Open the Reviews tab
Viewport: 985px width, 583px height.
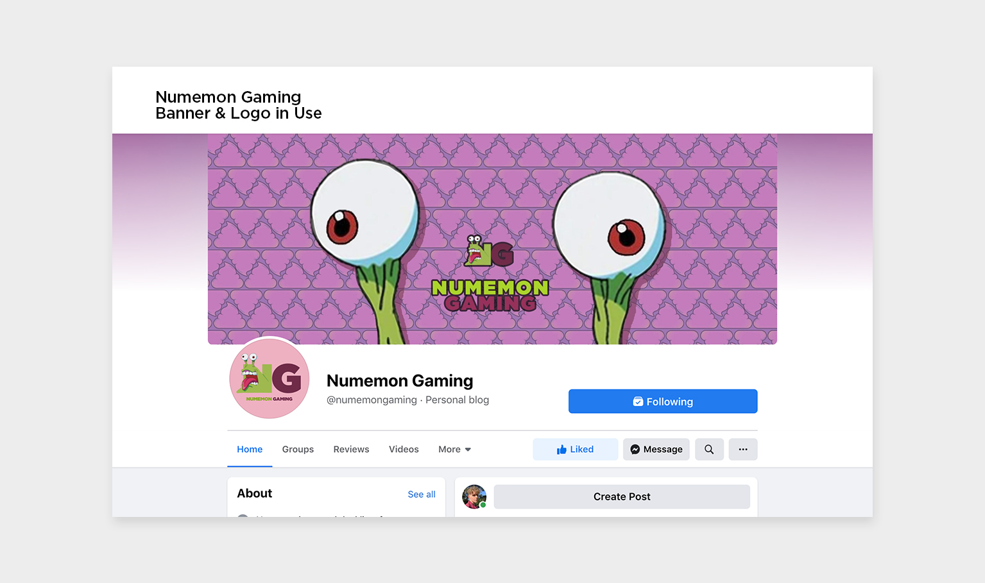coord(351,450)
